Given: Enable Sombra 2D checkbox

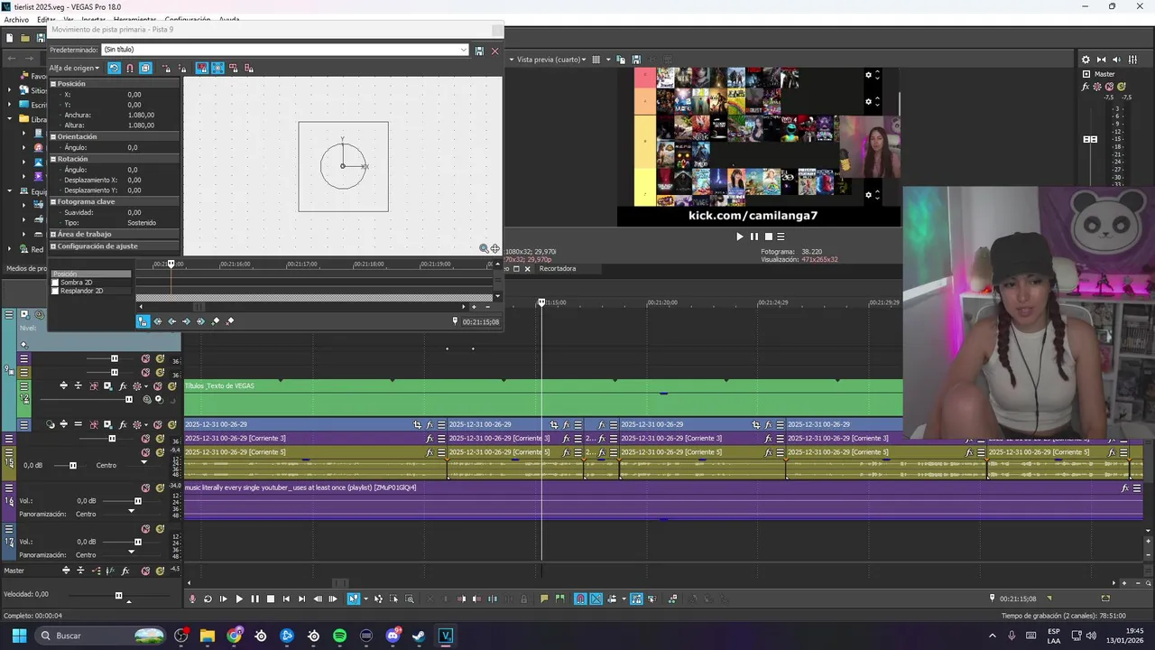Looking at the screenshot, I should click(55, 283).
